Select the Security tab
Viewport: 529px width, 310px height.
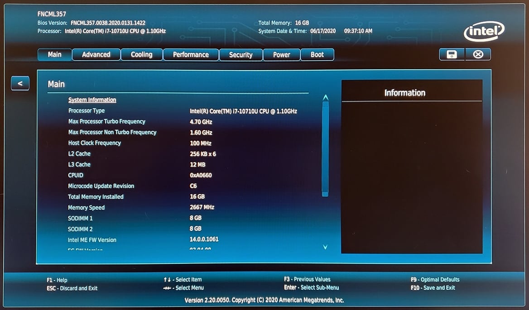point(241,55)
